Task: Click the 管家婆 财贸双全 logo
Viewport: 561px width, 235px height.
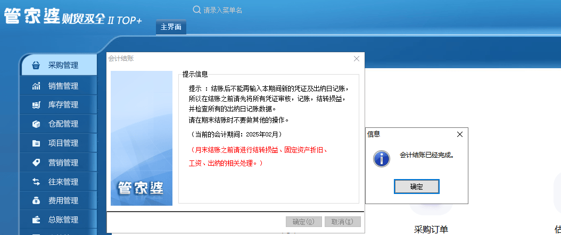Action: pyautogui.click(x=73, y=17)
